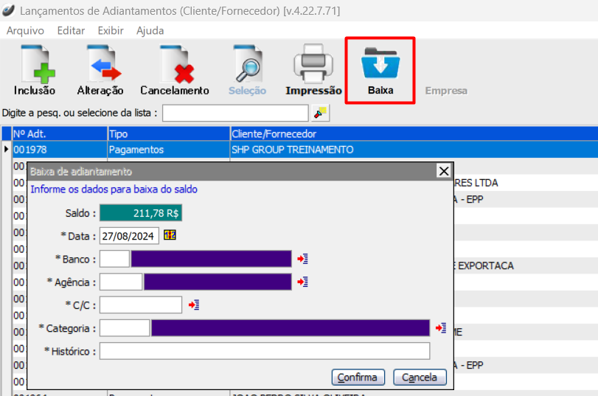Open the Categoria lookup list icon

(x=441, y=327)
